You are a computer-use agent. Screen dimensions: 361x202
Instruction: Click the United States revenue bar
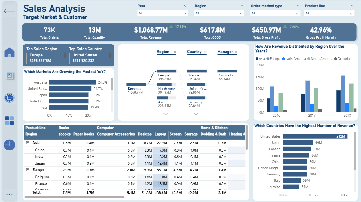(315, 136)
